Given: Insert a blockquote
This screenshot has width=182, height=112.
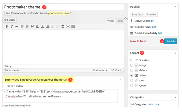Looking at the screenshot, I should tap(32, 26).
